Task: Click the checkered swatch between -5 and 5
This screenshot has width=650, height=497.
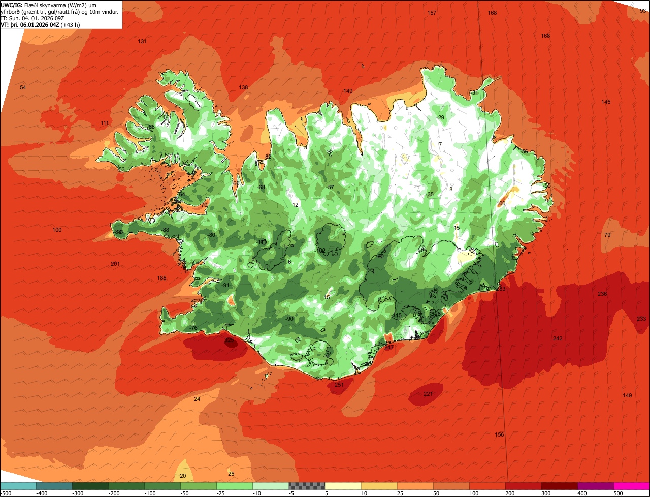Action: 307,486
